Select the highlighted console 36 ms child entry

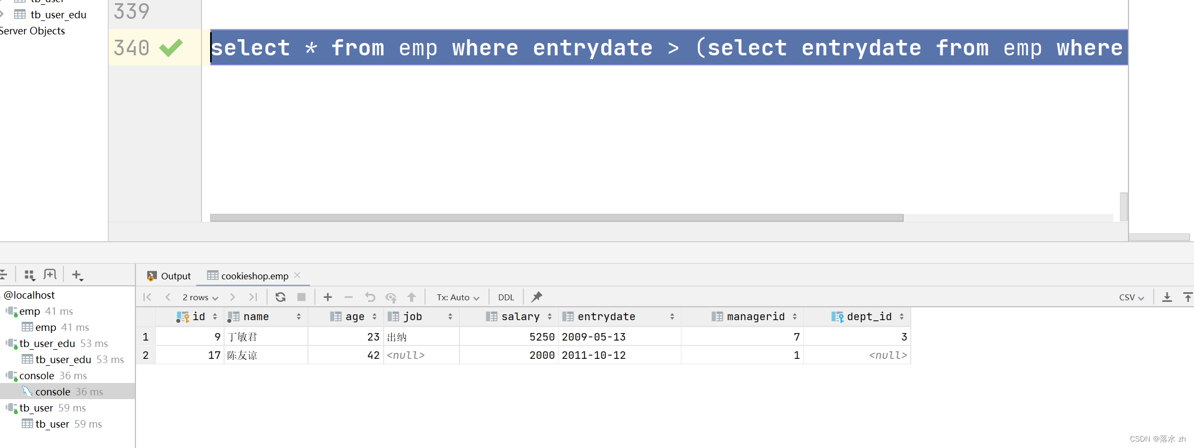[x=67, y=391]
